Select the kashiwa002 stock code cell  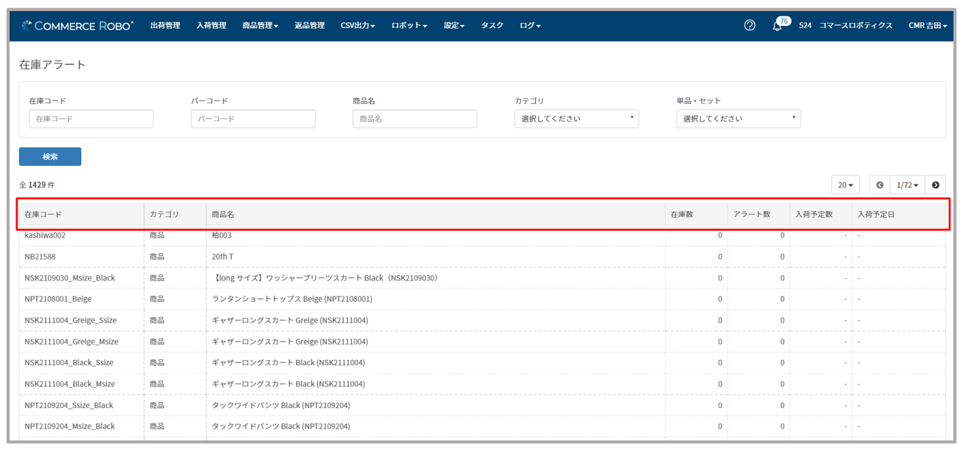45,235
